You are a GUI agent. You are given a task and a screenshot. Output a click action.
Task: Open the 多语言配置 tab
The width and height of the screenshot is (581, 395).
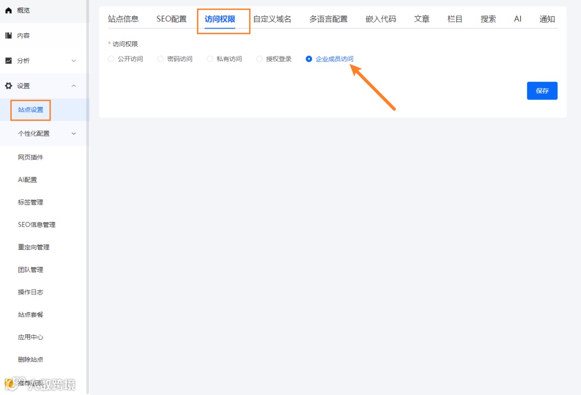pyautogui.click(x=328, y=18)
